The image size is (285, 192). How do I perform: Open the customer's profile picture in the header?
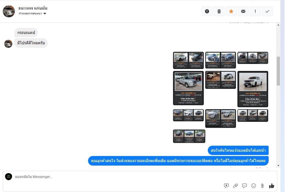(9, 11)
